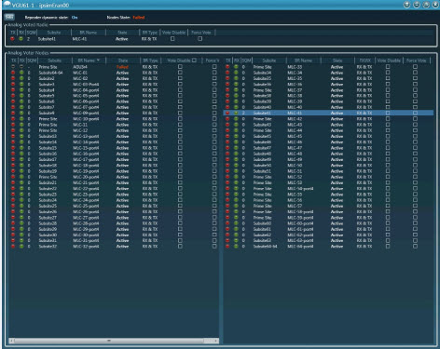Sort right nodes table by State column
The image size is (440, 349).
coord(337,60)
